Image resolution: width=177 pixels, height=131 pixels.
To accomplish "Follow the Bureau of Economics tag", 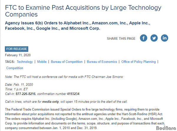I will click(x=102, y=62).
